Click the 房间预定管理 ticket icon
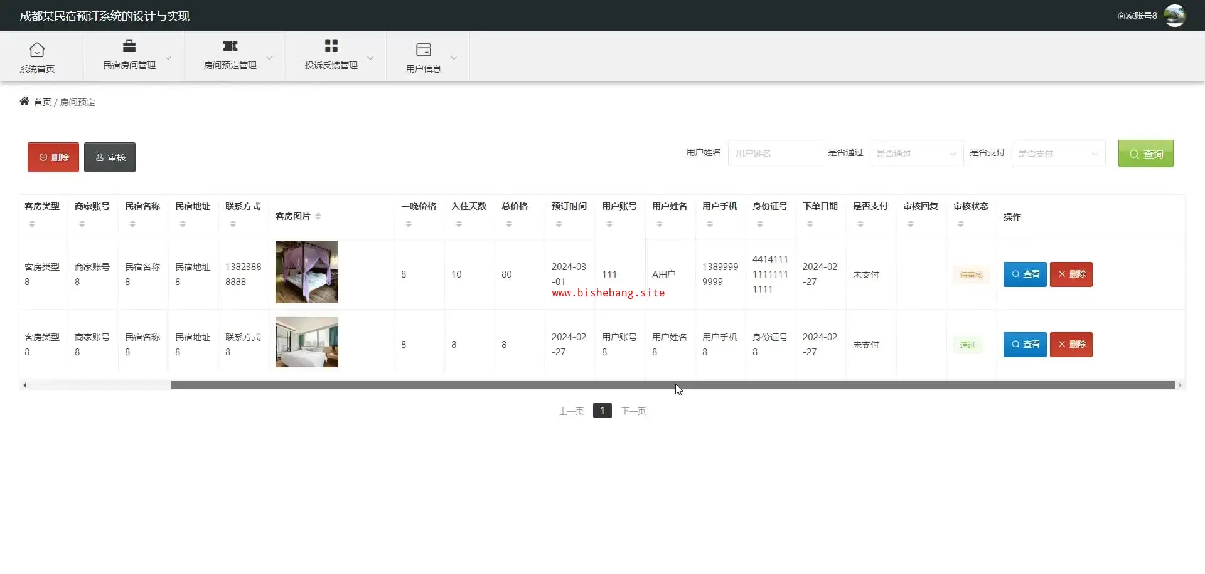The height and width of the screenshot is (574, 1205). coord(230,46)
